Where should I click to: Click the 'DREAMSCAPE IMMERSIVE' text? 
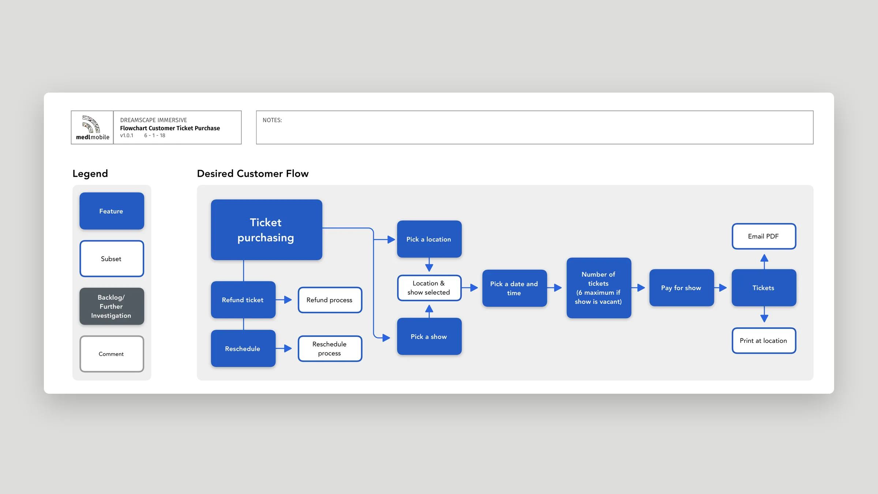[x=154, y=120]
